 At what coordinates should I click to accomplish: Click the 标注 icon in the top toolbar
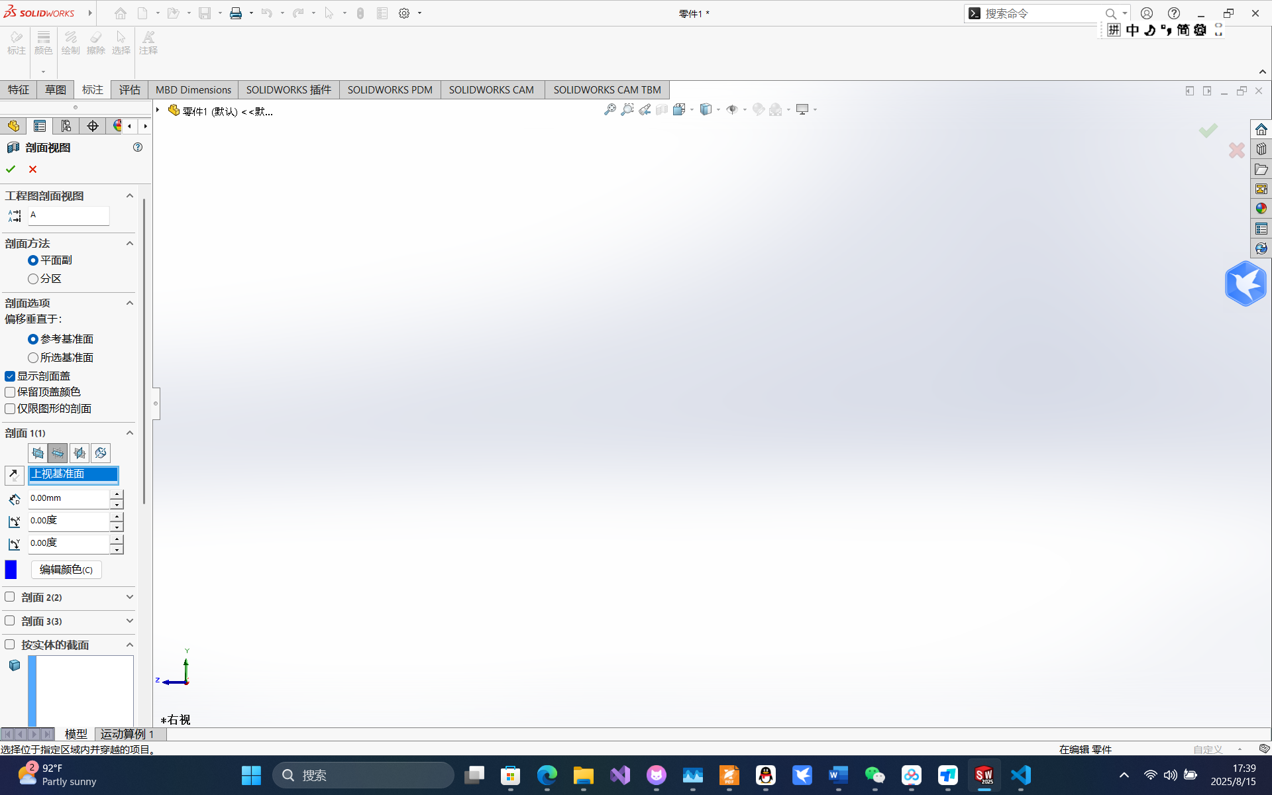[16, 42]
